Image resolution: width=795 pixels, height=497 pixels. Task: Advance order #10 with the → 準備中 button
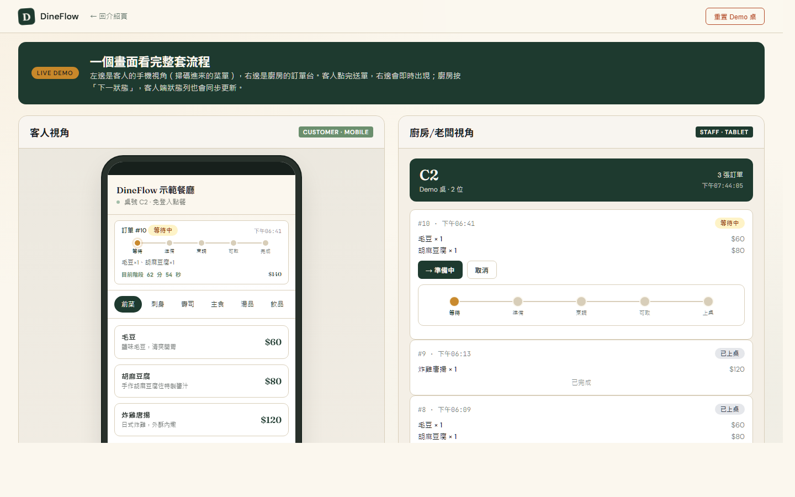[440, 269]
